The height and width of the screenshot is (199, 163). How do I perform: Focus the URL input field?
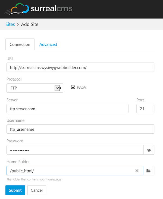point(80,68)
